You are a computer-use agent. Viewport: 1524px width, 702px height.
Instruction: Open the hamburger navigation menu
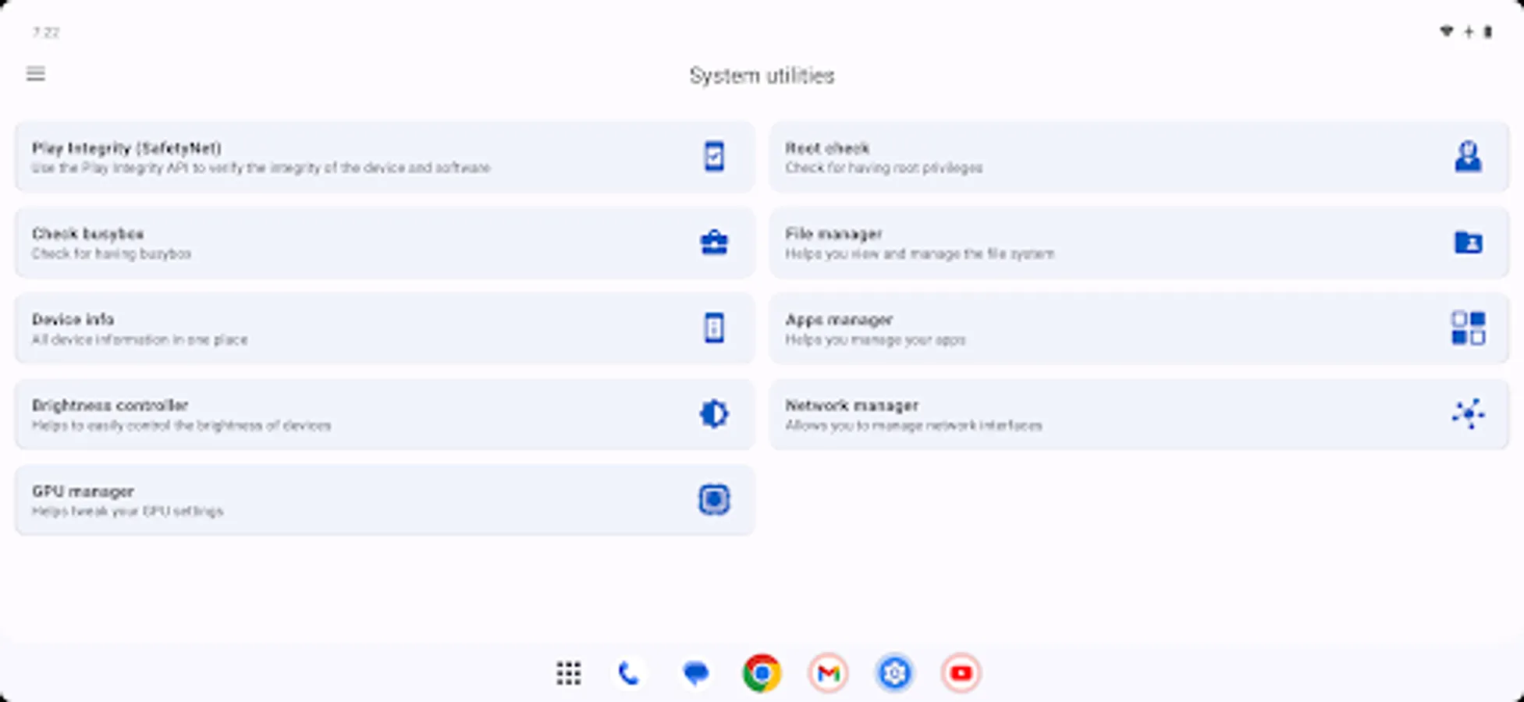coord(36,74)
